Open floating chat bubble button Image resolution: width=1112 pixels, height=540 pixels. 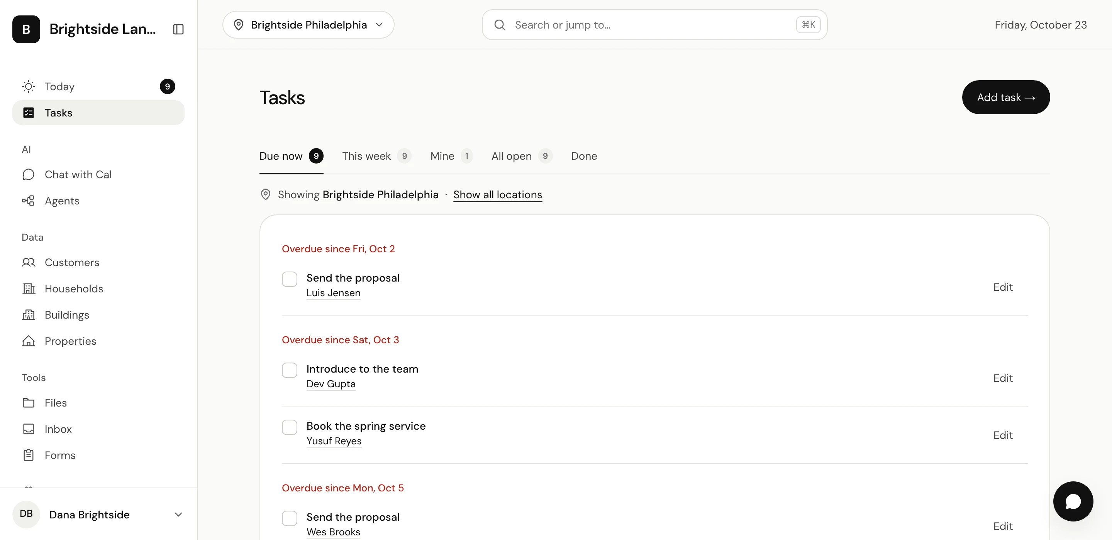pyautogui.click(x=1073, y=501)
